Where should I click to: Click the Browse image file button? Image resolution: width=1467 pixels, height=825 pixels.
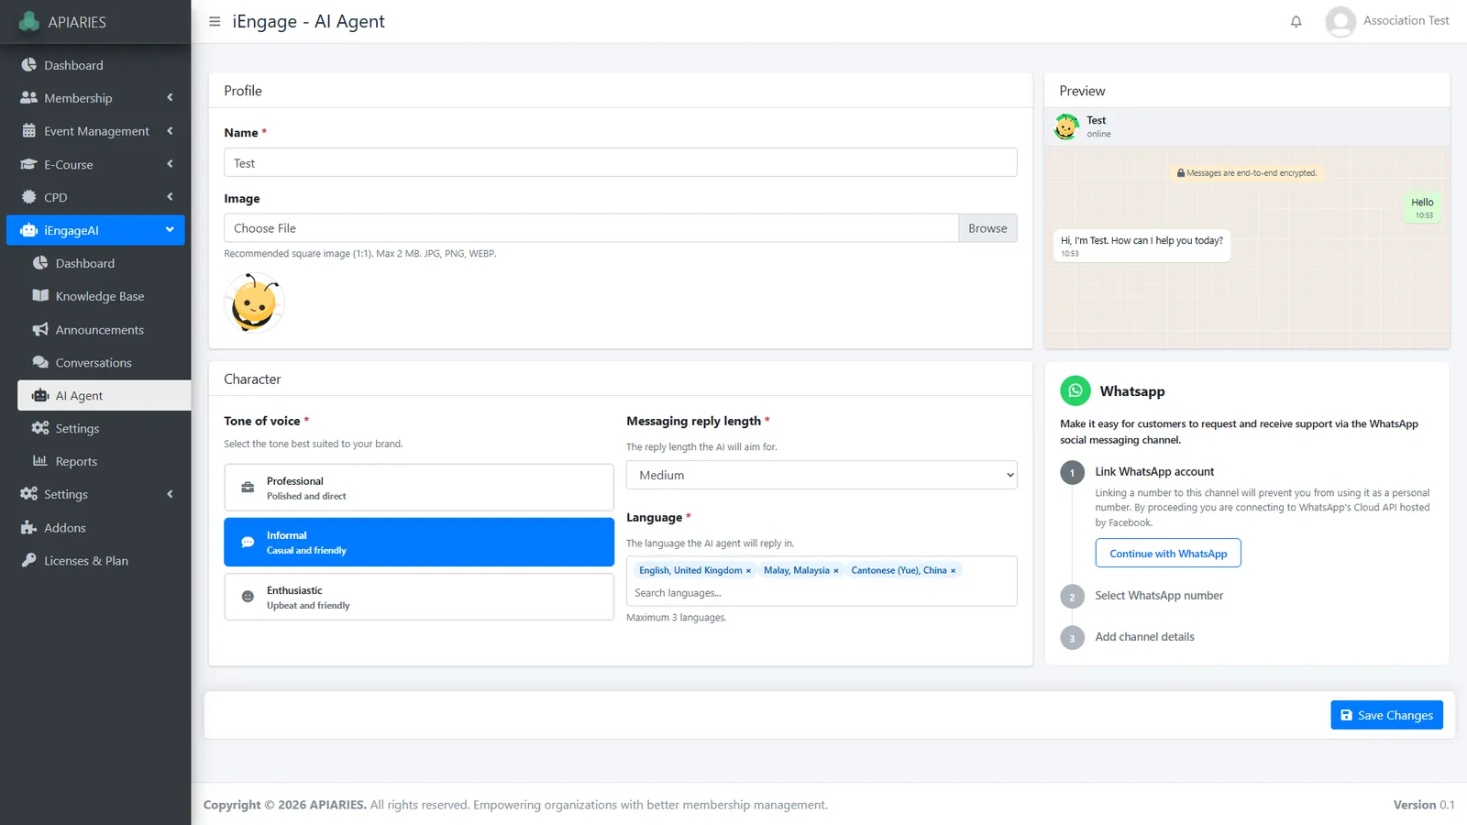[987, 228]
